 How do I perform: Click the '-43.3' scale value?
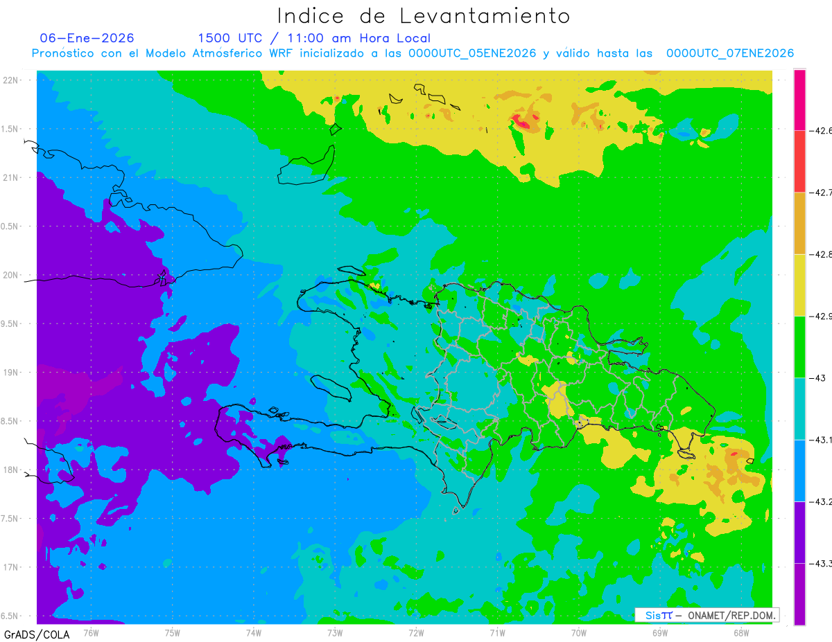[821, 563]
